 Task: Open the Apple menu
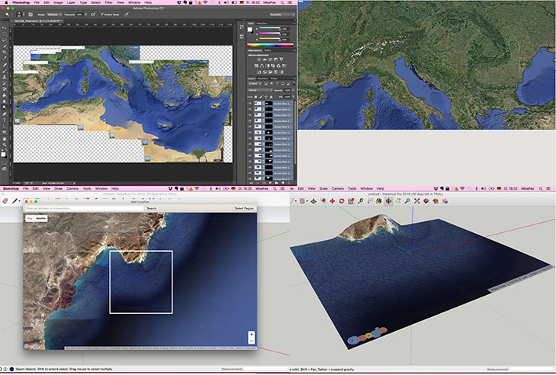5,2
